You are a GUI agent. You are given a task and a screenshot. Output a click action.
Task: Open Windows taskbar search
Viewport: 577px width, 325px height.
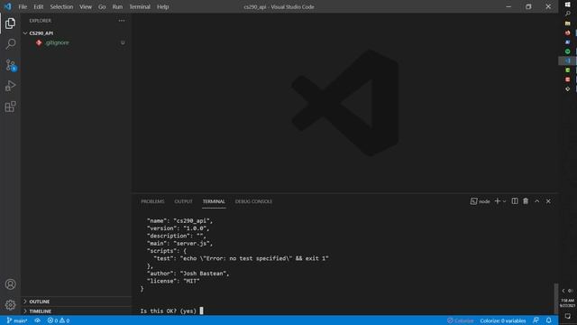point(567,14)
